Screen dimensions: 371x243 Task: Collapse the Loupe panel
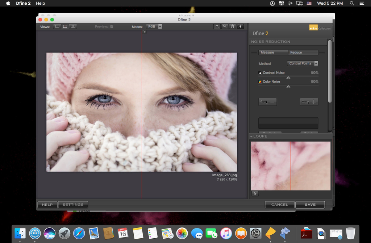pyautogui.click(x=251, y=137)
